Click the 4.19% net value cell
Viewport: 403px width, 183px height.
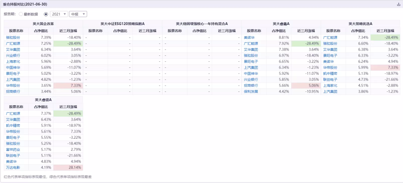click(41, 168)
